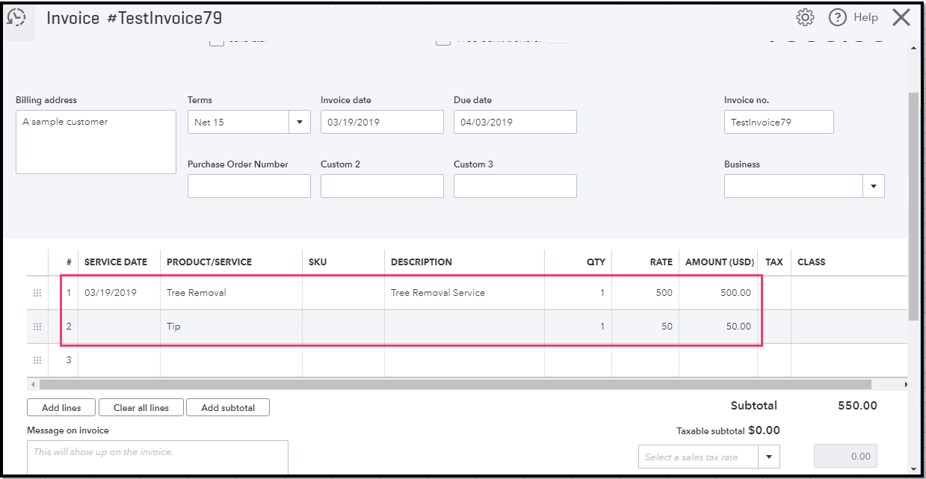Image resolution: width=926 pixels, height=479 pixels.
Task: Click the horizontal scrollbar right arrow
Action: (906, 384)
